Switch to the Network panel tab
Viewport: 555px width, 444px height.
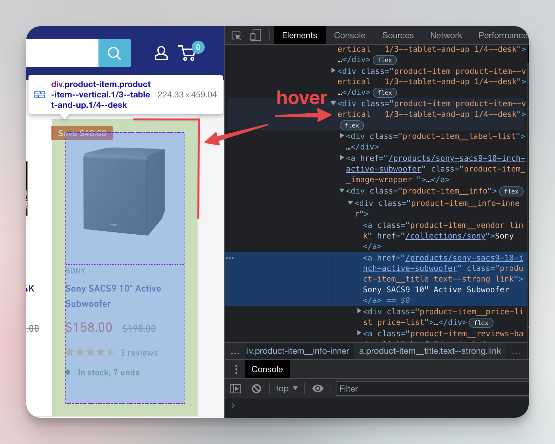pos(446,35)
